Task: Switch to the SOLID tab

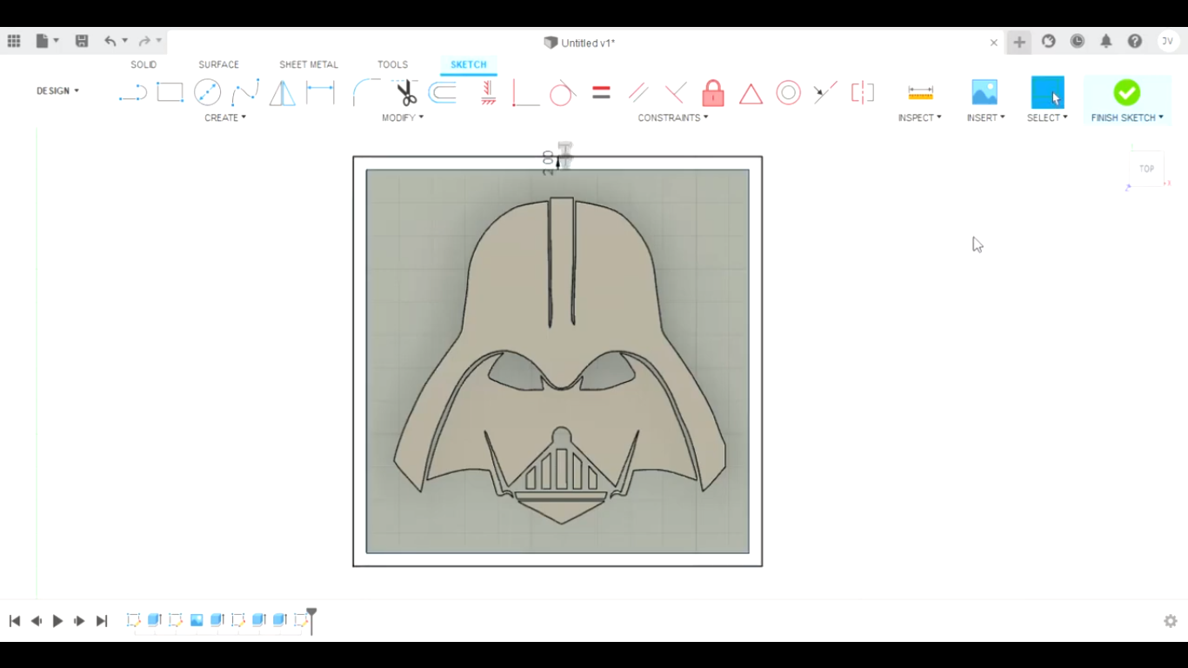Action: point(143,64)
